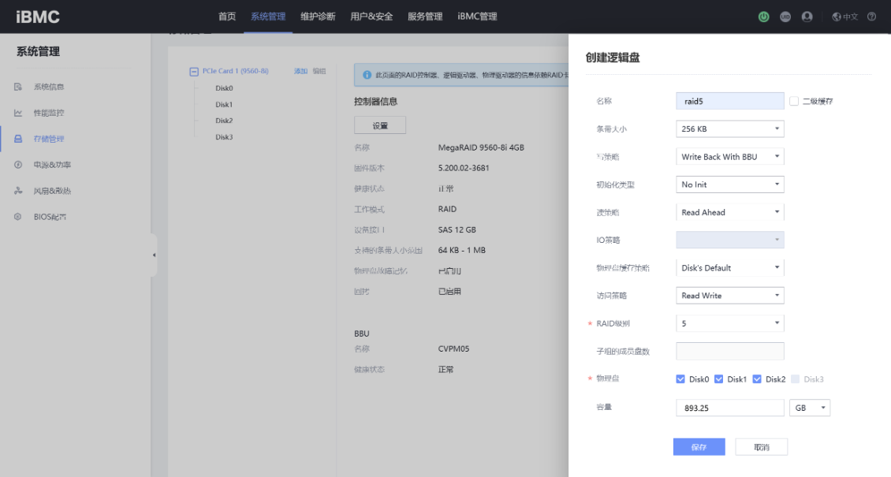Uncheck the Disk2 physical disk checkbox
Viewport: 891px width, 477px height.
point(757,378)
